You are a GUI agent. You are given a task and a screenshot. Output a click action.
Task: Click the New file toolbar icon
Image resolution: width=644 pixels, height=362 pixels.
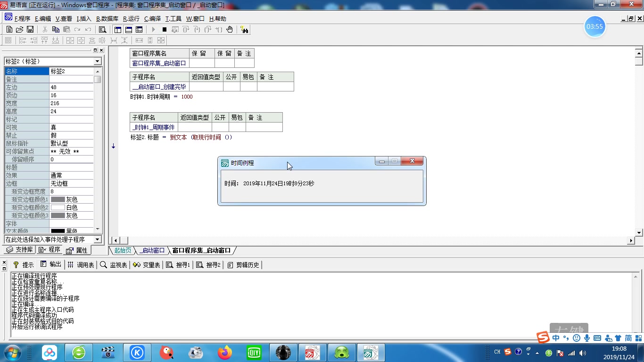pos(9,30)
